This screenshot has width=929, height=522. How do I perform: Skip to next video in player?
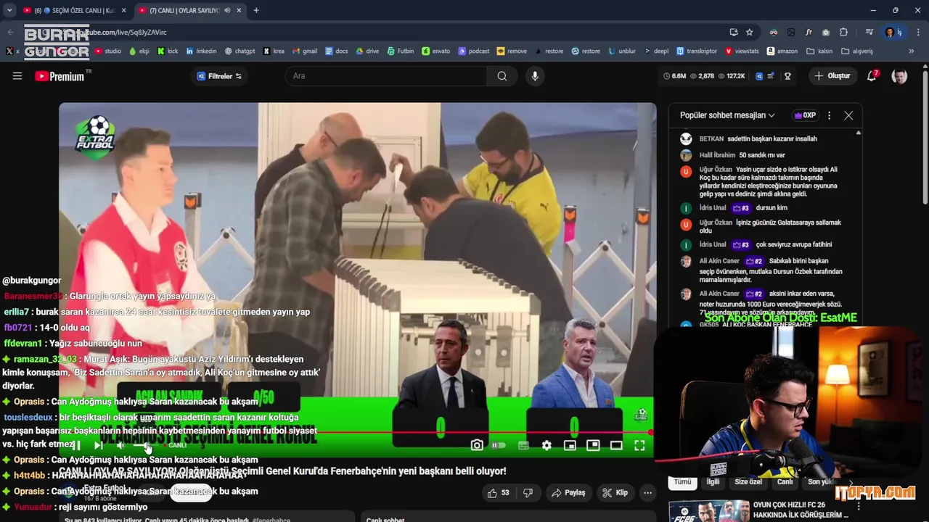click(x=99, y=445)
